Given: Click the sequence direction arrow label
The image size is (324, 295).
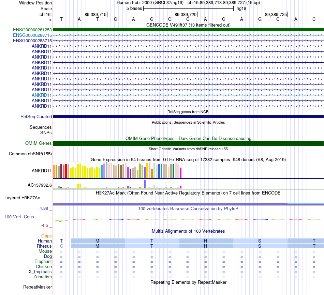Looking at the screenshot, I should 48,20.
